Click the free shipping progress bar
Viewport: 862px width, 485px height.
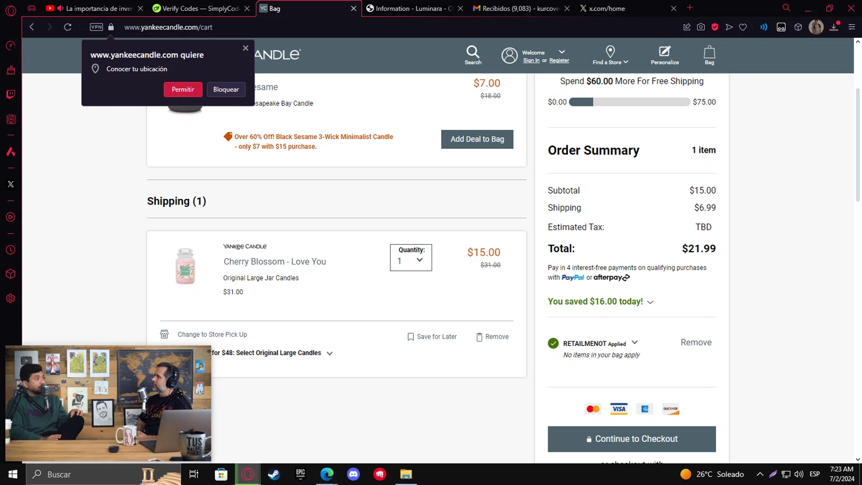pyautogui.click(x=629, y=102)
